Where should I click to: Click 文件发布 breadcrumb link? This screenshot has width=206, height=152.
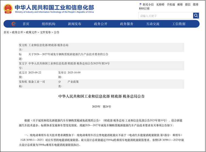(45, 32)
